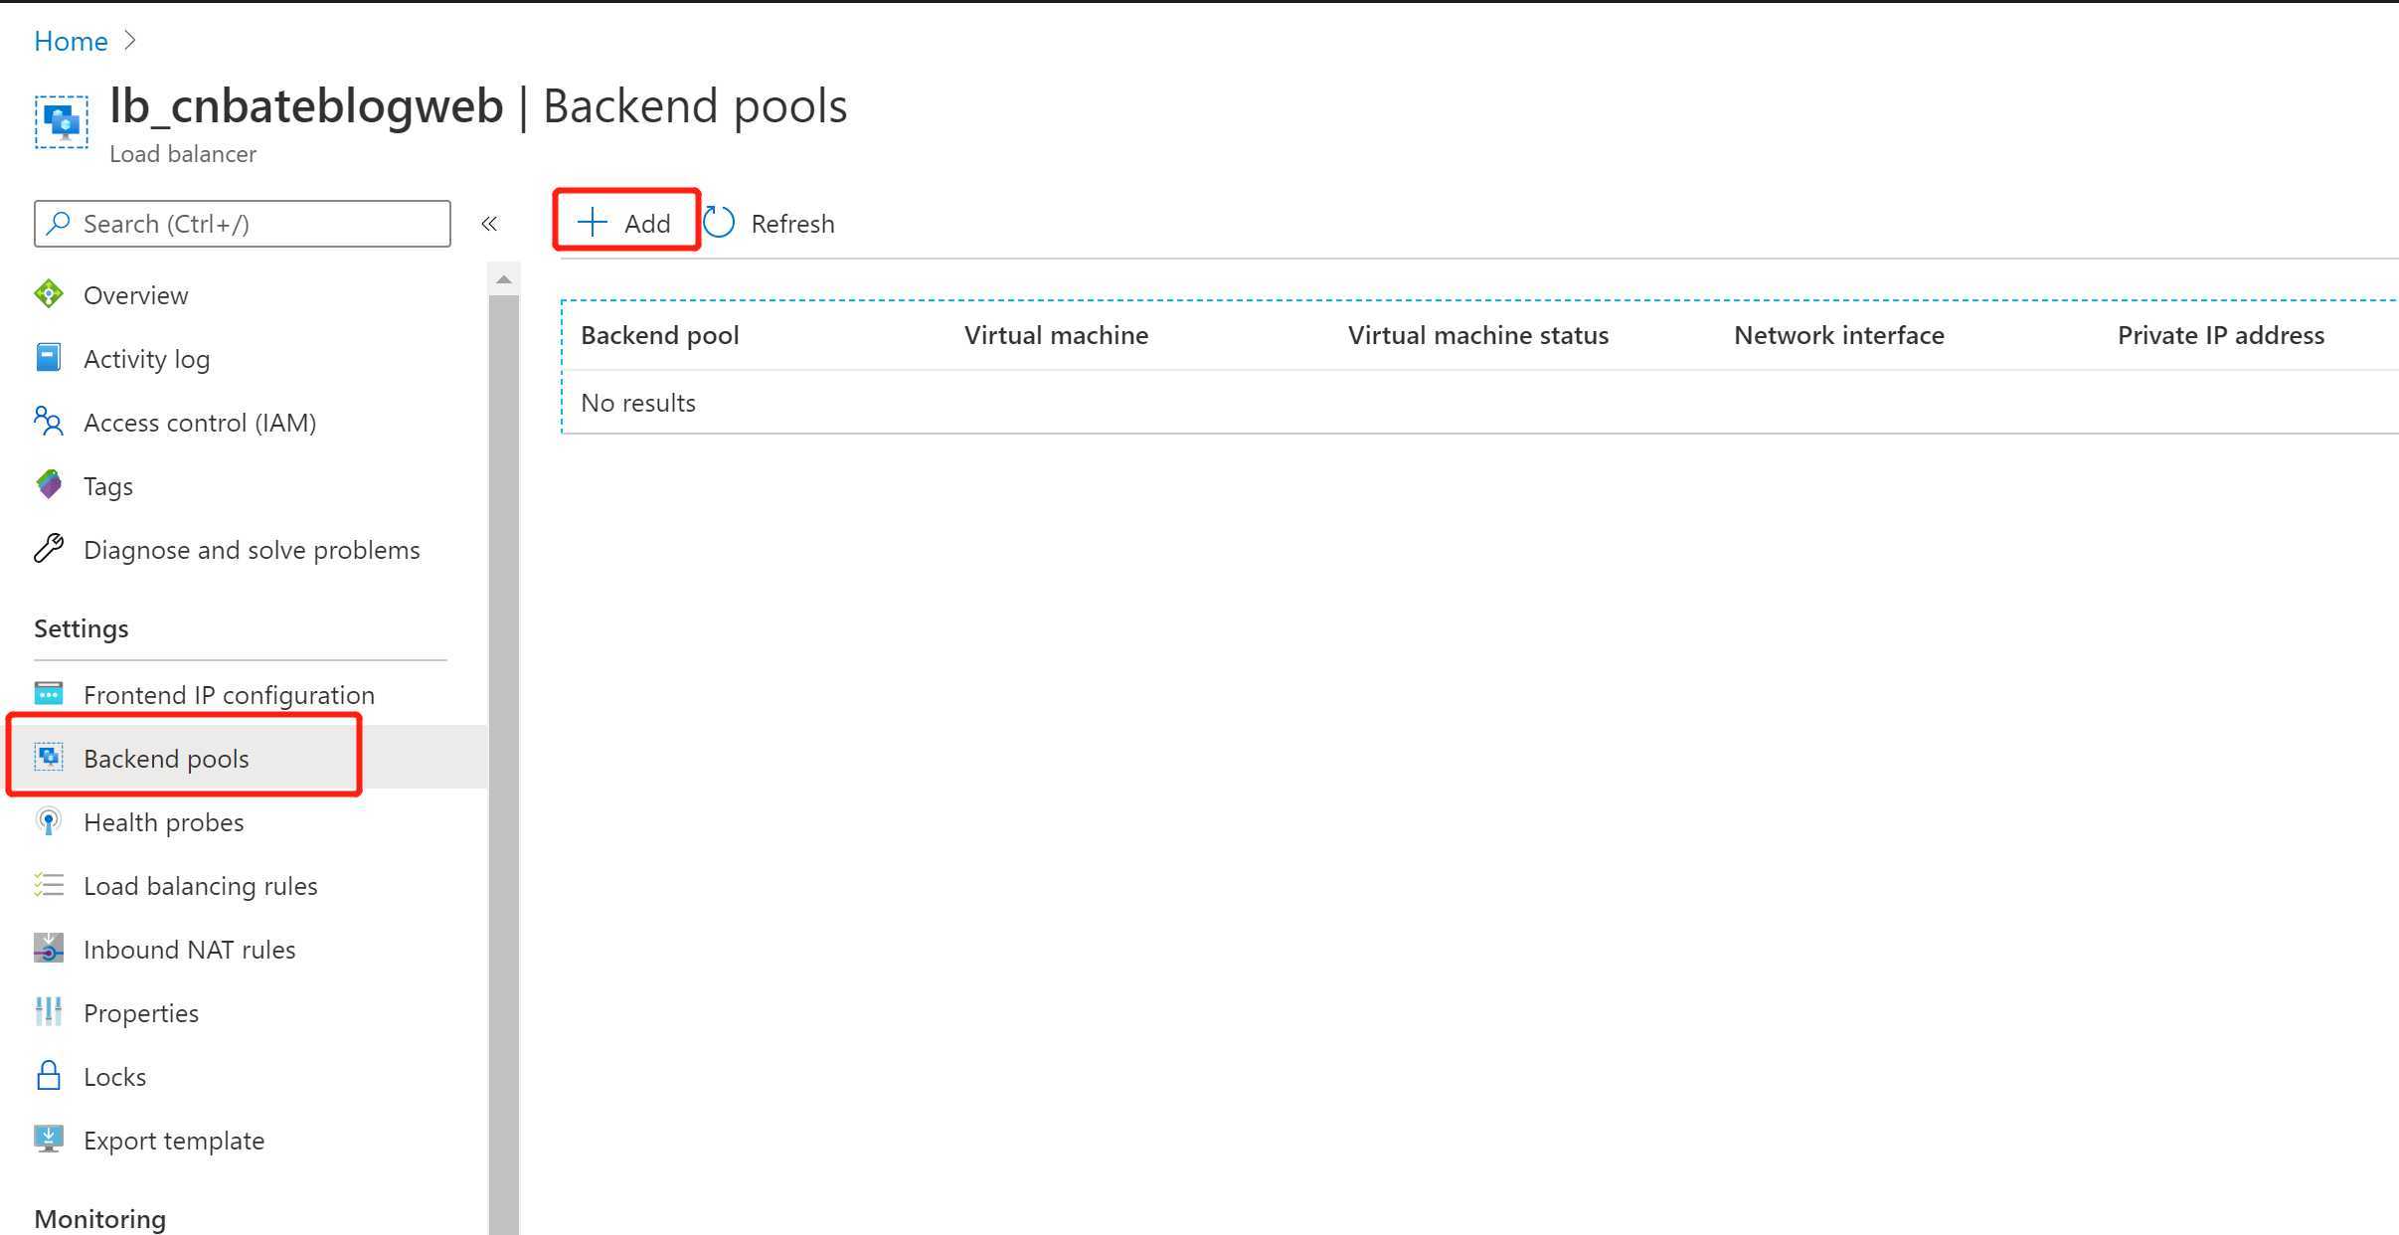Click the Health probes beacon icon
The width and height of the screenshot is (2399, 1235).
[49, 821]
